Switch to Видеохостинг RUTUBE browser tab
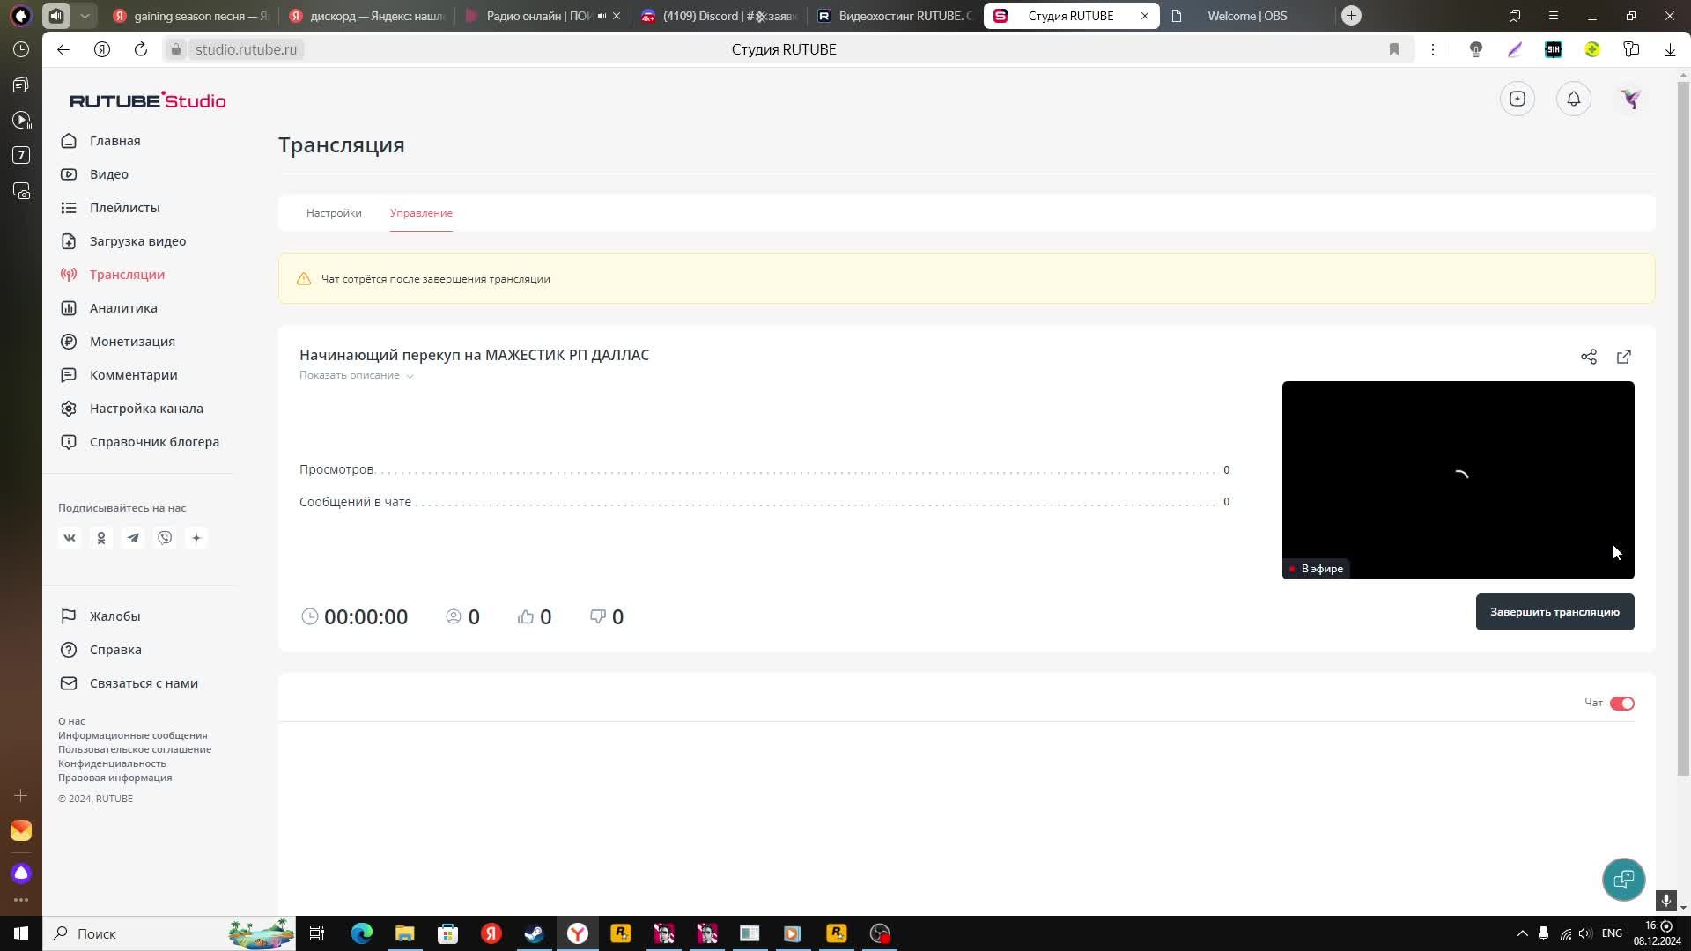The image size is (1691, 951). tap(895, 16)
